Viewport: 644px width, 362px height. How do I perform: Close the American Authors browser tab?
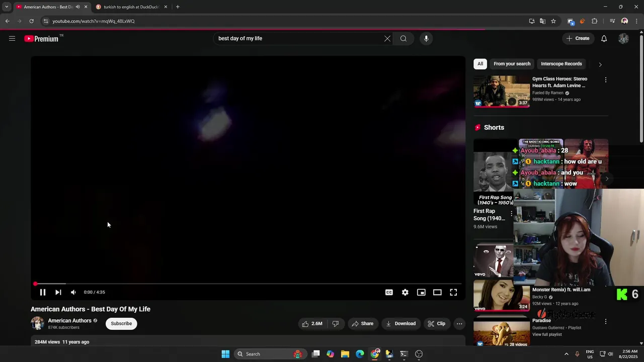(86, 7)
